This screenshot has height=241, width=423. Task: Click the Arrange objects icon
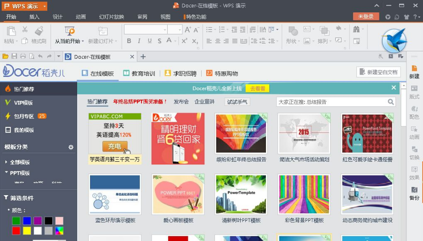pyautogui.click(x=324, y=31)
